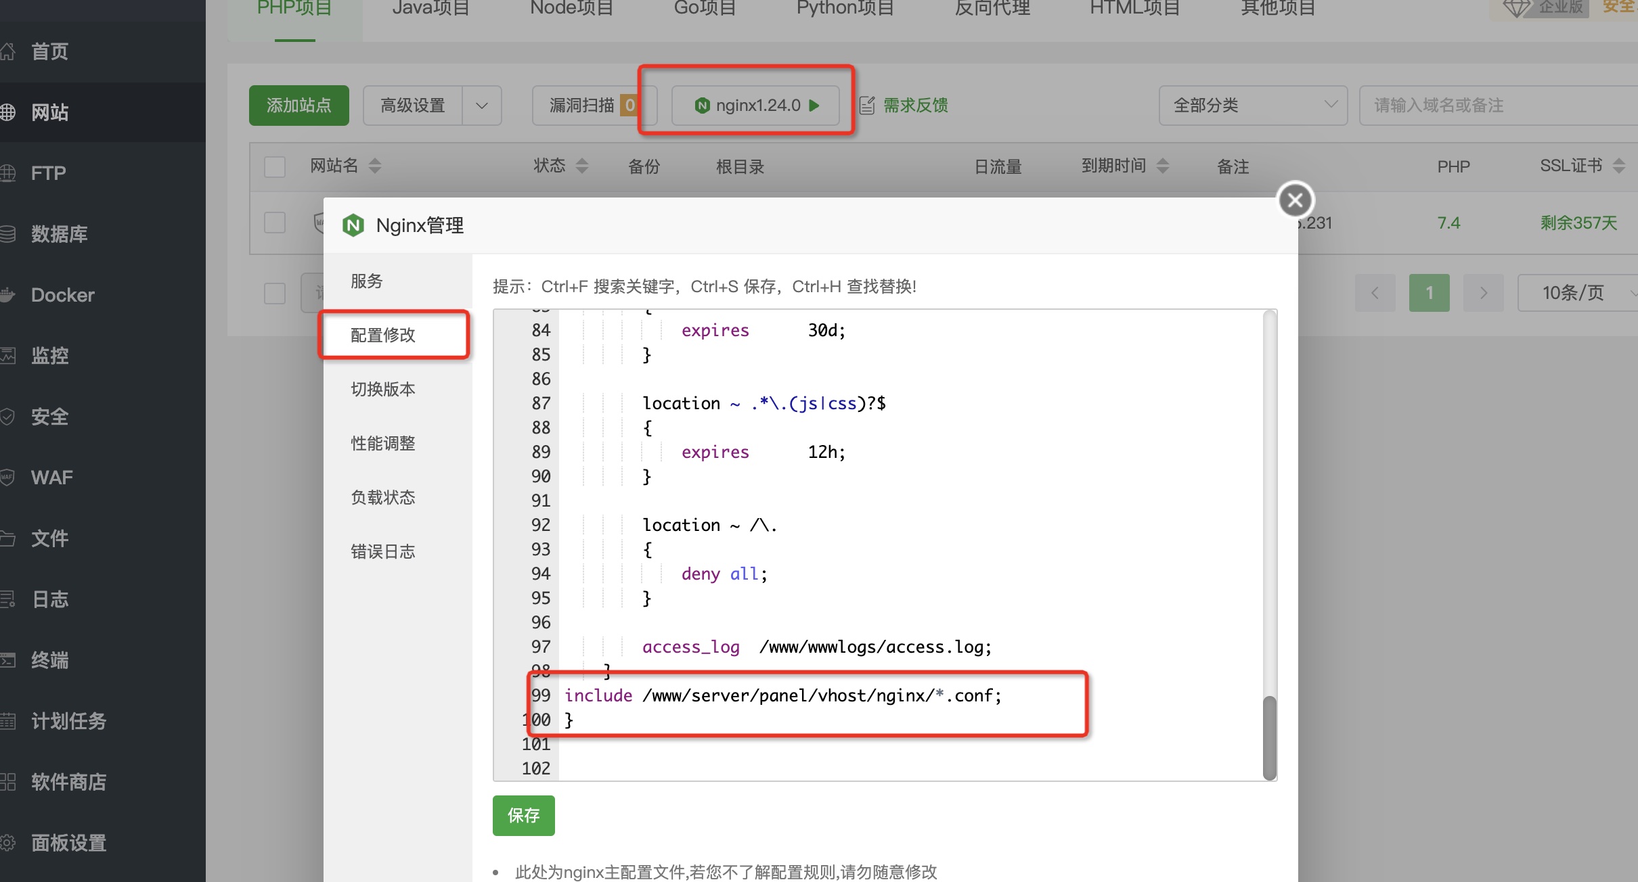The width and height of the screenshot is (1638, 882).
Task: Switch to the 切换版本 tab
Action: pyautogui.click(x=383, y=389)
